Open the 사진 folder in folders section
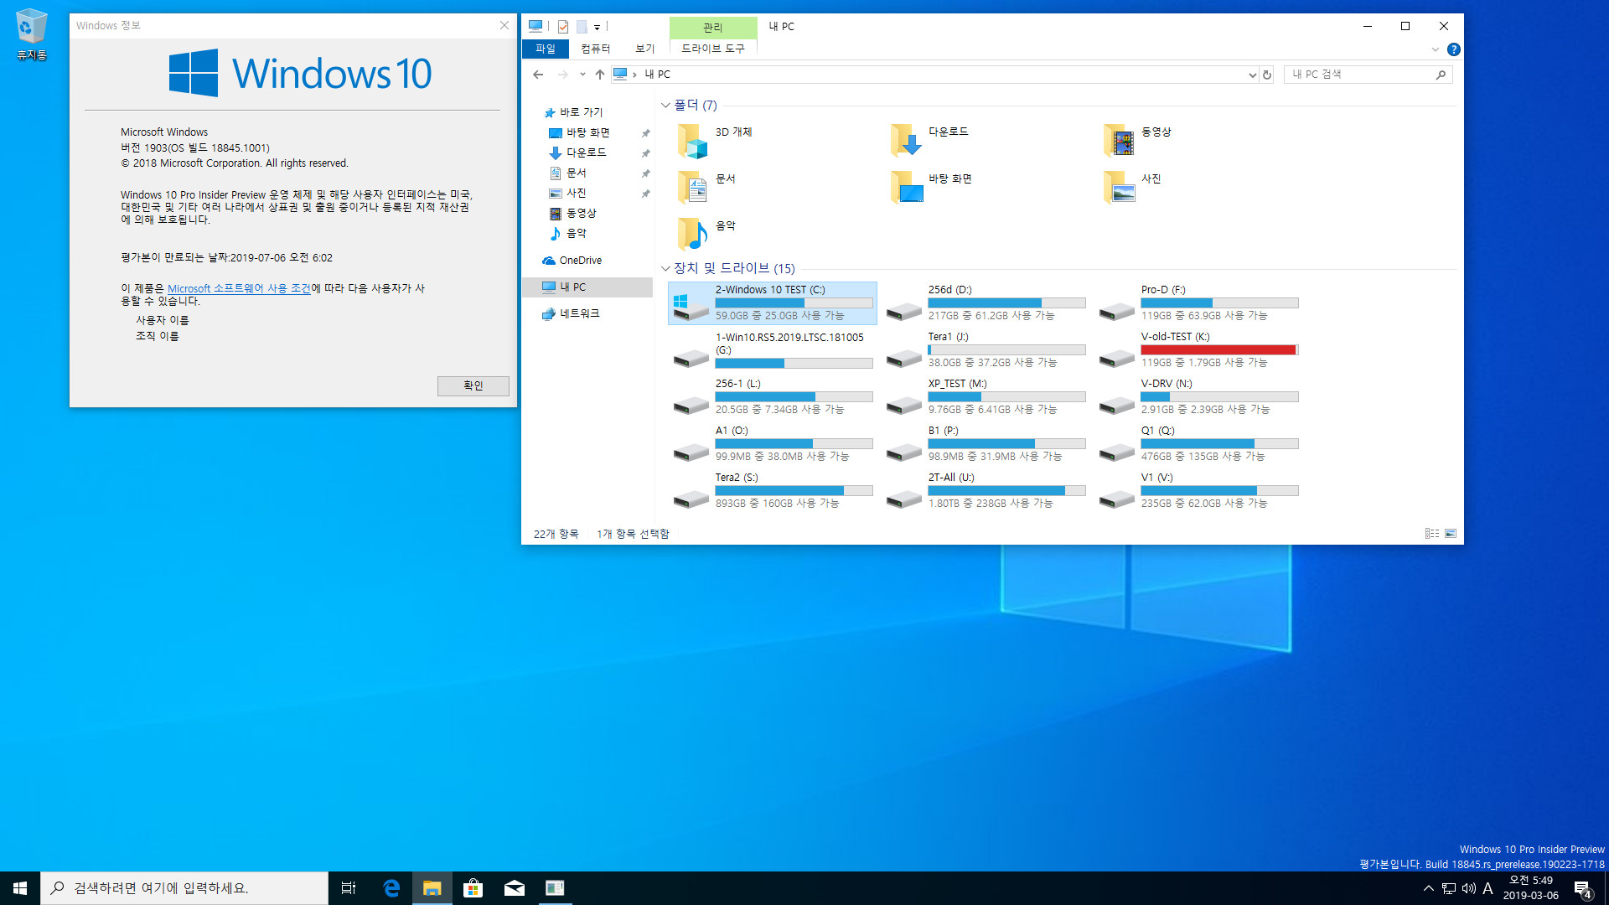 1119,188
